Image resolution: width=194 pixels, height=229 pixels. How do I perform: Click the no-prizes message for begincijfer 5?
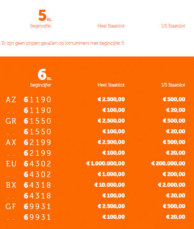[x=63, y=43]
